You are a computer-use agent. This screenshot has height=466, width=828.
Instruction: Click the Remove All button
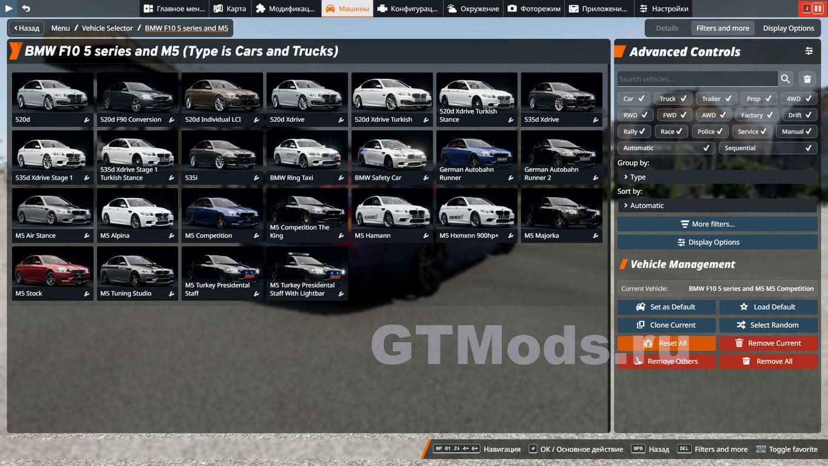pos(768,362)
